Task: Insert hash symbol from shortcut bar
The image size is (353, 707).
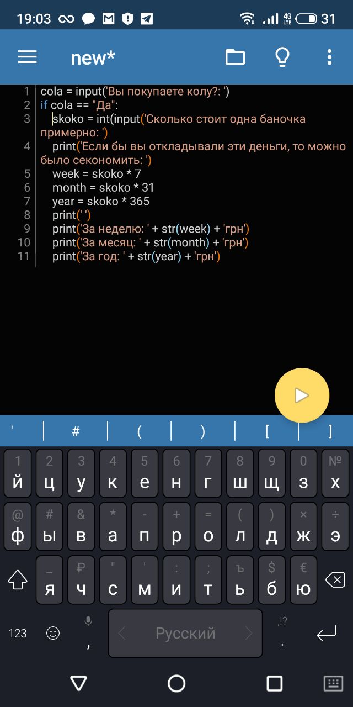Action: (76, 431)
